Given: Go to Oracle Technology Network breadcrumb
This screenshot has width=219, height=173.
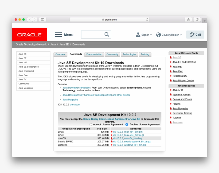Looking at the screenshot, I should pos(31,44).
